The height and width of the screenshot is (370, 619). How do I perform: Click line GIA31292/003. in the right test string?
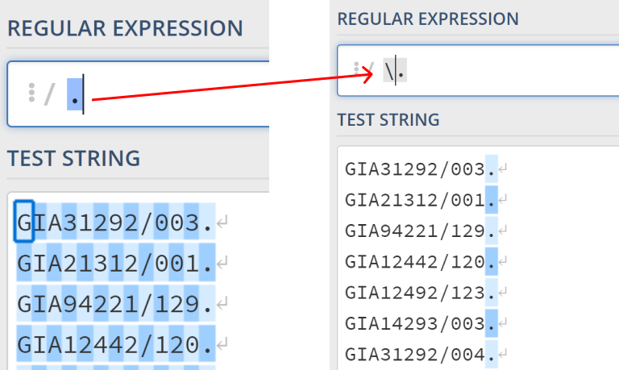coord(420,168)
